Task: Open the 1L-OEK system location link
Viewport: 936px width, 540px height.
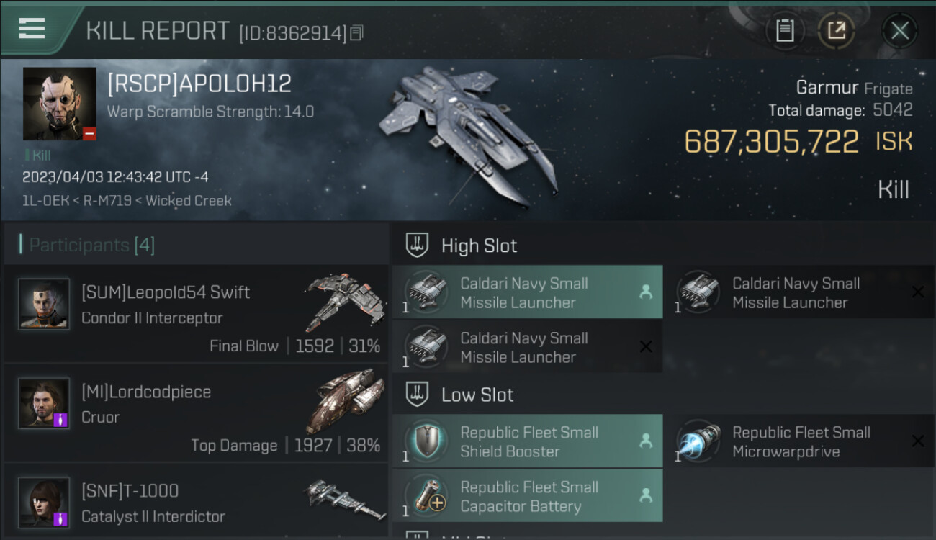Action: click(47, 201)
